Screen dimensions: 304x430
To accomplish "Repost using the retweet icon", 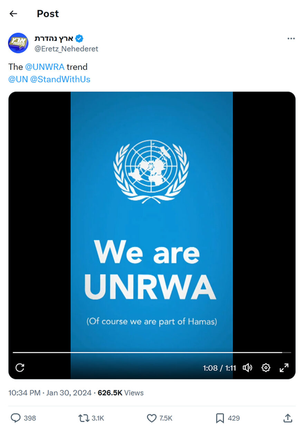I will [84, 418].
